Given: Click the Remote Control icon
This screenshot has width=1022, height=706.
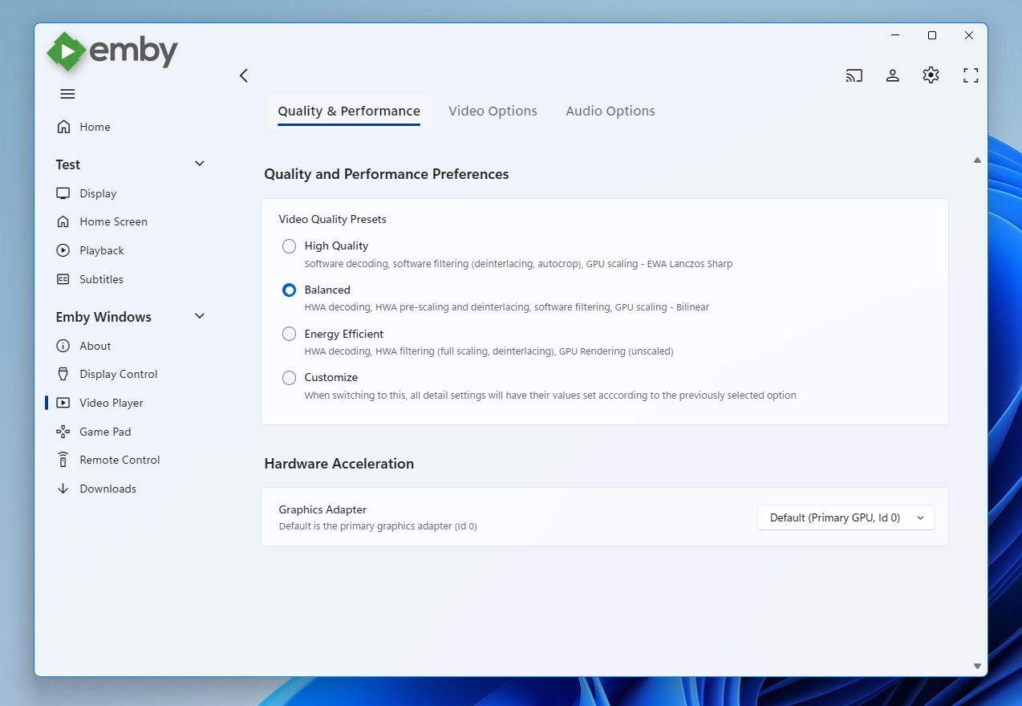Looking at the screenshot, I should click(x=63, y=460).
